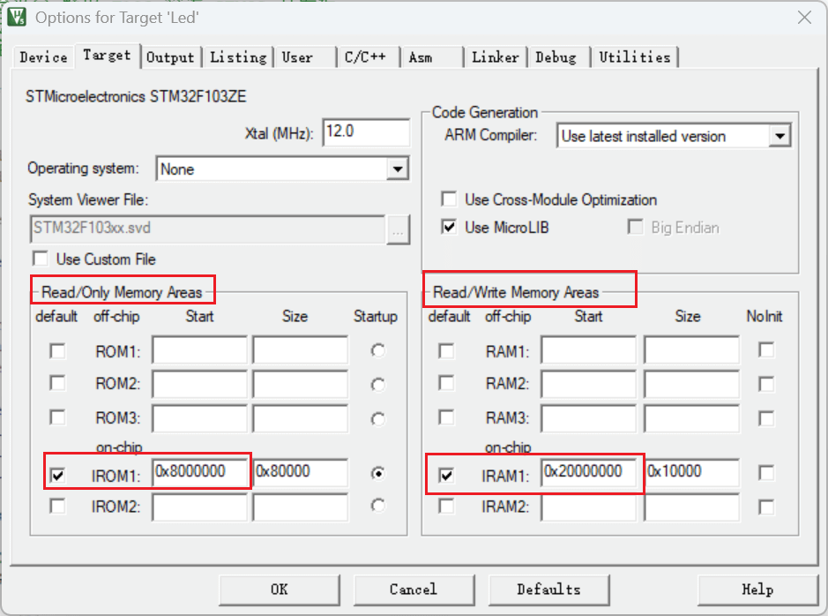Click the Defaults button
Viewport: 828px width, 616px height.
point(548,590)
